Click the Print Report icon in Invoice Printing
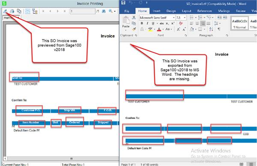 12,11
